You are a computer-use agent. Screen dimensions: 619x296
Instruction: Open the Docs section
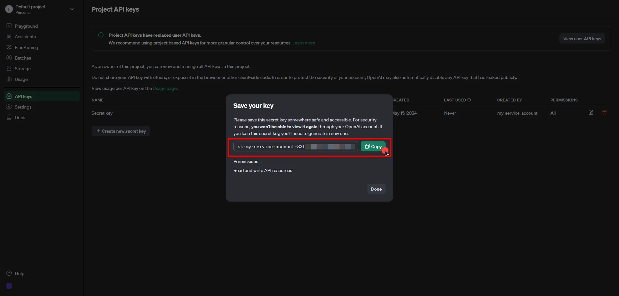click(20, 117)
